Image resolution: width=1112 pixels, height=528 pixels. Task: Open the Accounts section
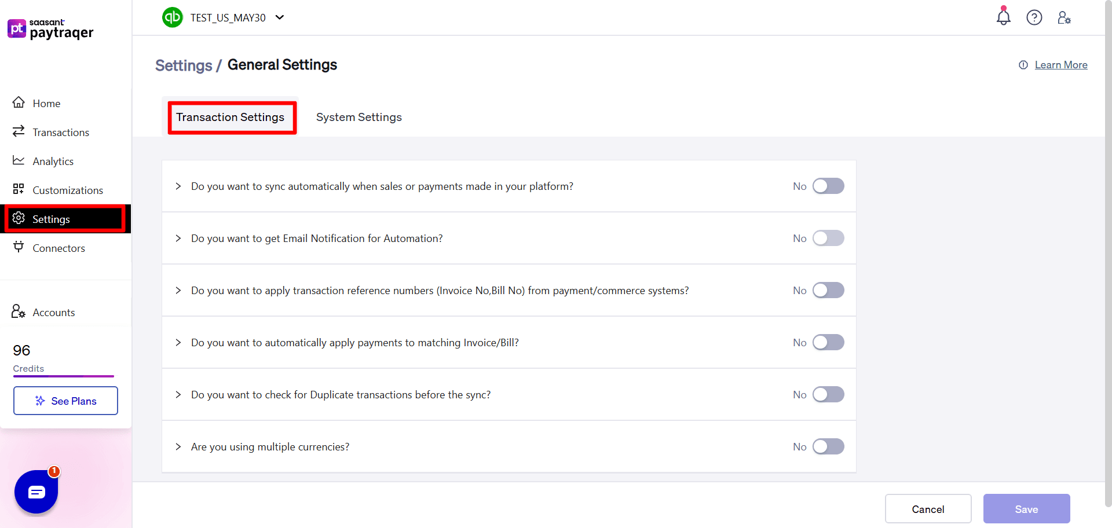point(54,312)
